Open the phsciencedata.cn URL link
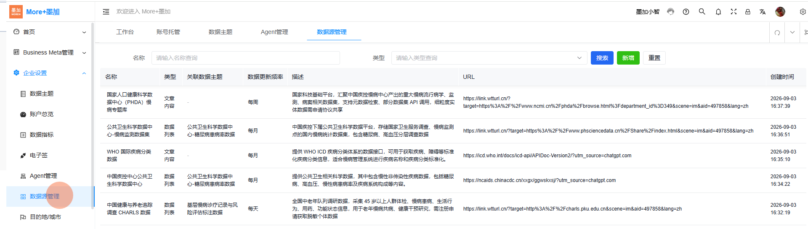The image size is (808, 229). [608, 131]
